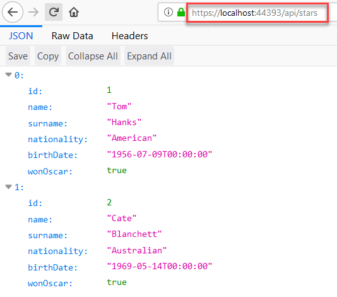
Task: Collapse array item 1 with its triangle
Action: pyautogui.click(x=9, y=186)
